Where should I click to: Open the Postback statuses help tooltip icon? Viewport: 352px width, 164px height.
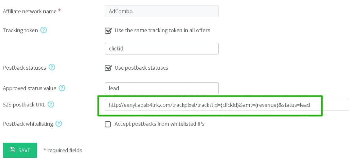pos(52,67)
